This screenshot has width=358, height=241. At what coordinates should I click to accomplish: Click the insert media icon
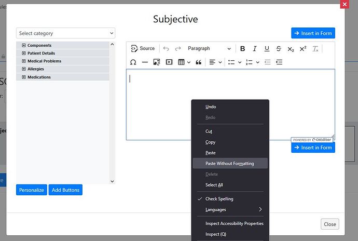(169, 62)
